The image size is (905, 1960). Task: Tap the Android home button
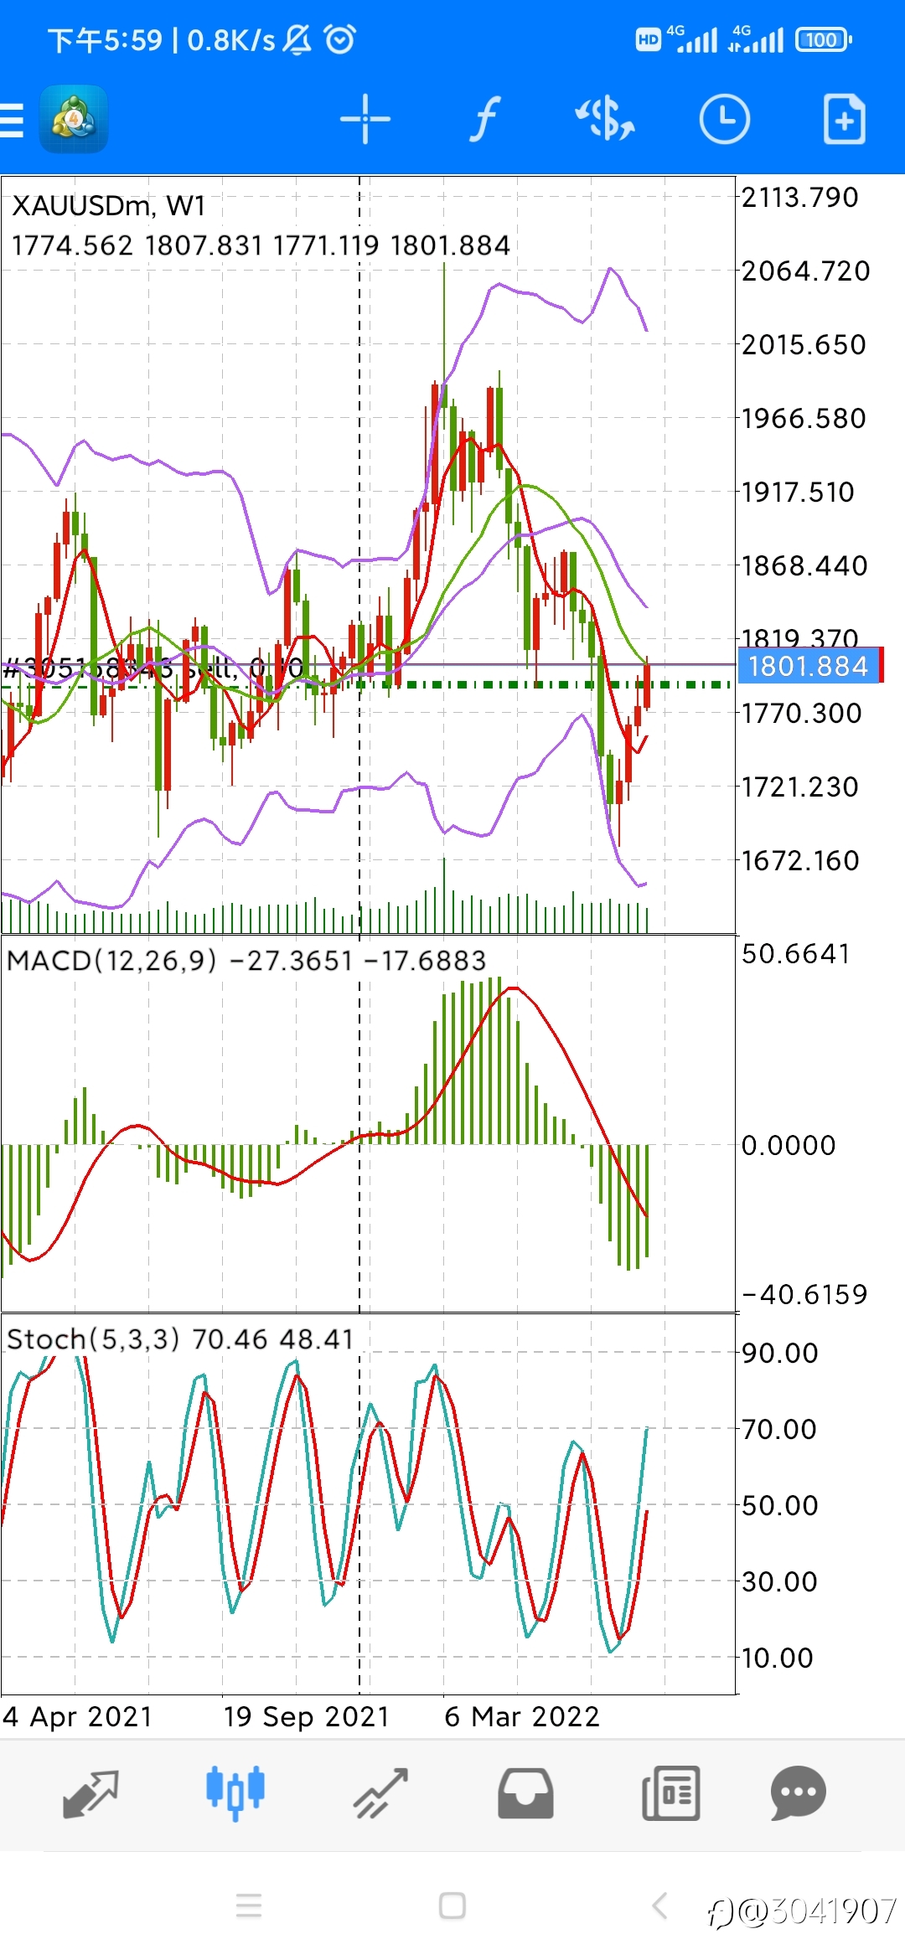pos(452,1906)
